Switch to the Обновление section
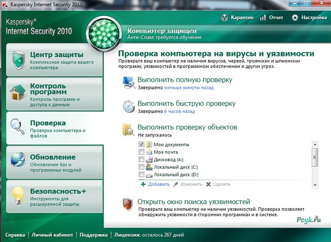The image size is (331, 242). tap(55, 162)
